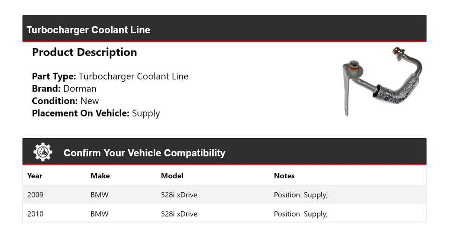Click Position: Supply note in second row
449x238 pixels.
tap(301, 214)
